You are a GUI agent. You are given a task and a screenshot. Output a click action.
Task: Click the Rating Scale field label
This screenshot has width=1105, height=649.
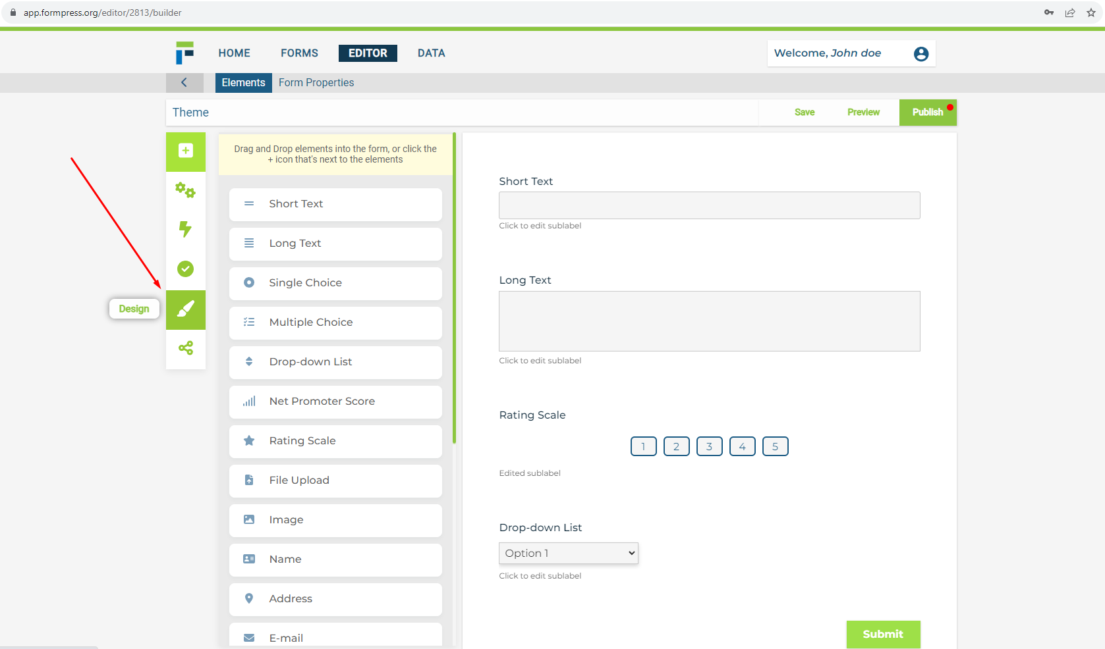532,415
